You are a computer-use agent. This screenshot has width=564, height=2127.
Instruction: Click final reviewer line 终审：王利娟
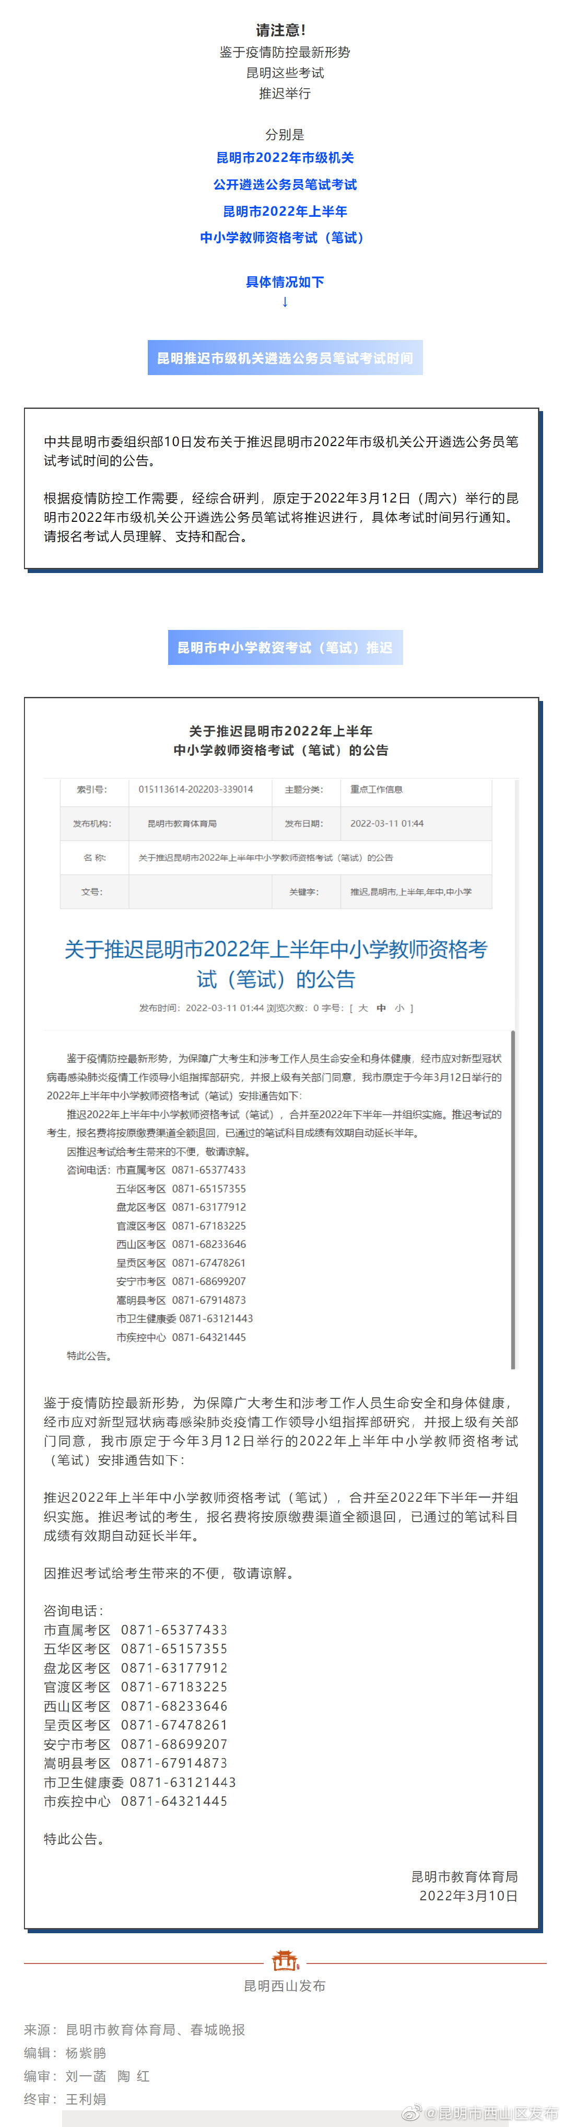(x=65, y=2099)
